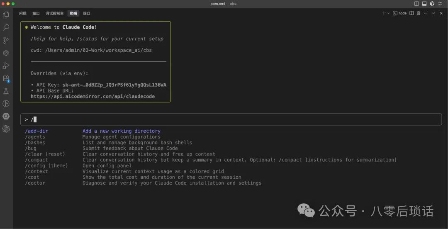The height and width of the screenshot is (229, 448).
Task: Focus the Claude Code prompt input box
Action: (x=231, y=119)
